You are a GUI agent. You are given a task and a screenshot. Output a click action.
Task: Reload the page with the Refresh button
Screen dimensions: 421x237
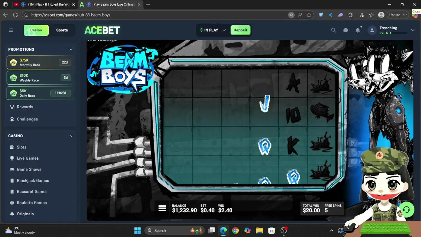click(15, 15)
